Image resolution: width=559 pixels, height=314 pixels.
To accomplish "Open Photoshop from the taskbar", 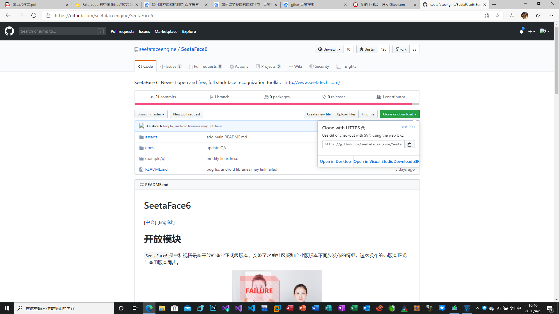I will (x=213, y=308).
